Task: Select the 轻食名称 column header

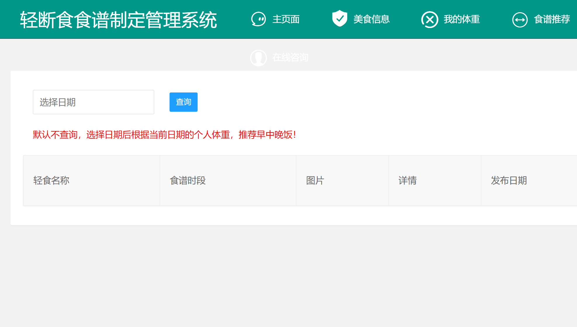Action: (x=51, y=181)
